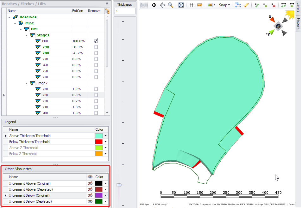Select the ruler measure tool
The height and width of the screenshot is (208, 302).
199,5
